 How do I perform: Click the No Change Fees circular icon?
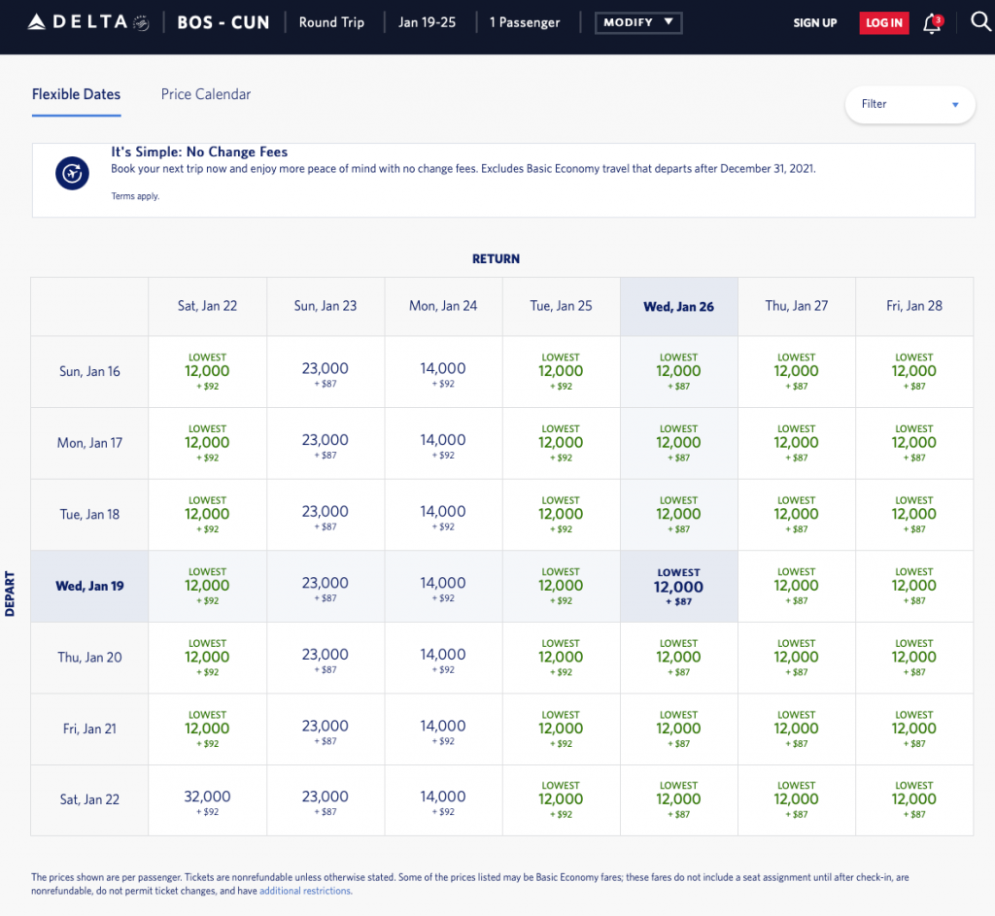[x=71, y=174]
